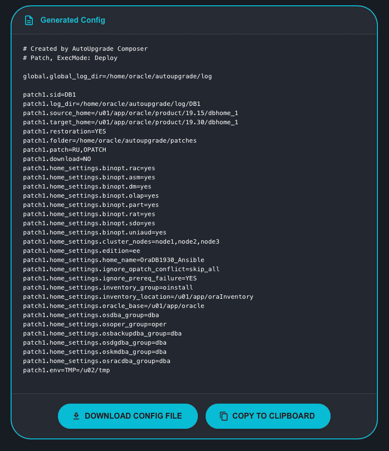The image size is (389, 451).
Task: Click the Generated Config heading
Action: click(72, 20)
